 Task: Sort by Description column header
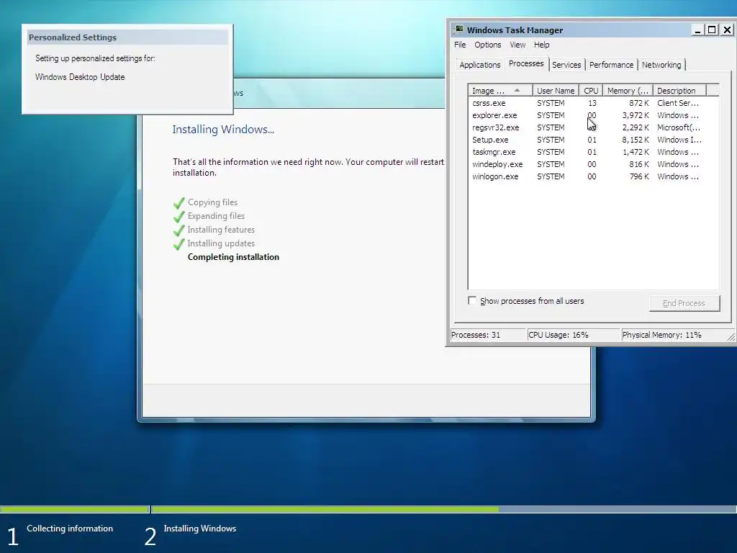coord(679,90)
